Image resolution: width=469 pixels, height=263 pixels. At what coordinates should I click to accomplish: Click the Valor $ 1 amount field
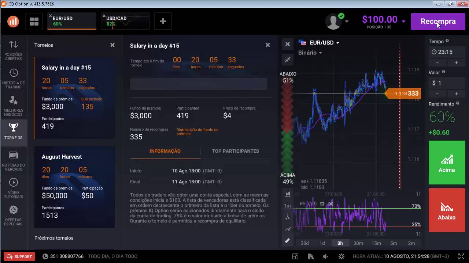click(x=447, y=83)
